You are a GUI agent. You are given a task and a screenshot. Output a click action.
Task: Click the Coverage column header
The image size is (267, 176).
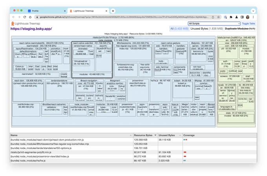tap(219, 135)
